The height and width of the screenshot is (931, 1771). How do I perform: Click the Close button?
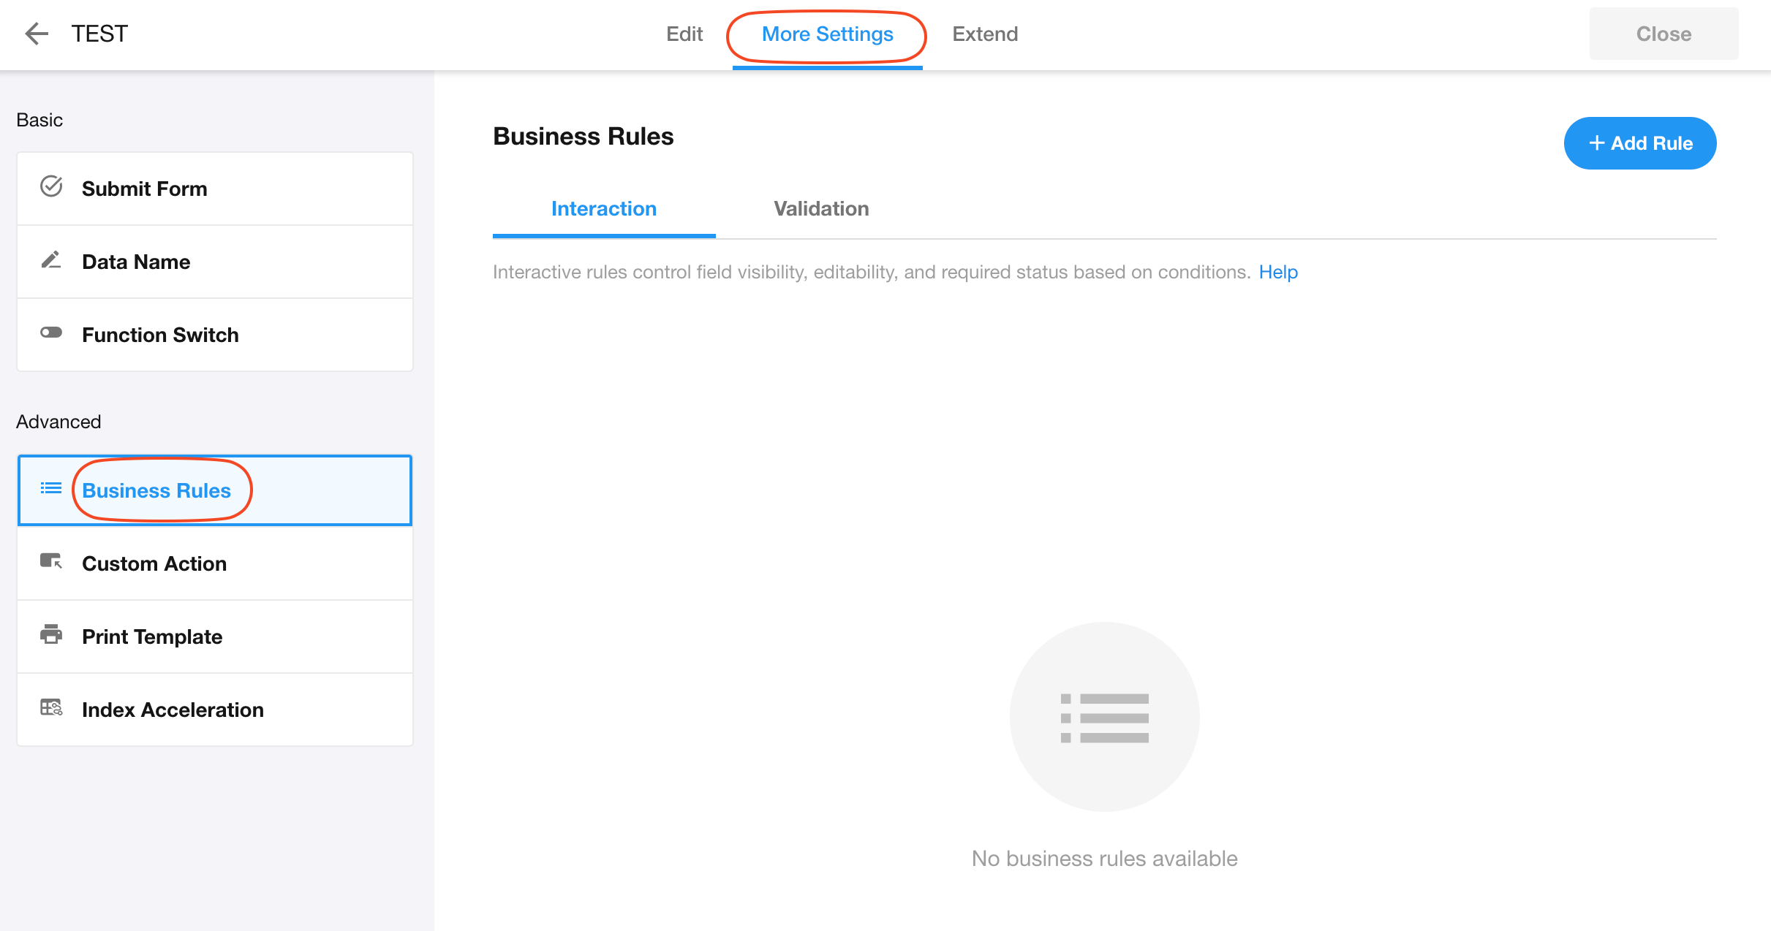pyautogui.click(x=1664, y=34)
